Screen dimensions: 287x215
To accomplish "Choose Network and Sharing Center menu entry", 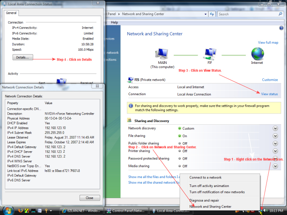I will [210, 206].
